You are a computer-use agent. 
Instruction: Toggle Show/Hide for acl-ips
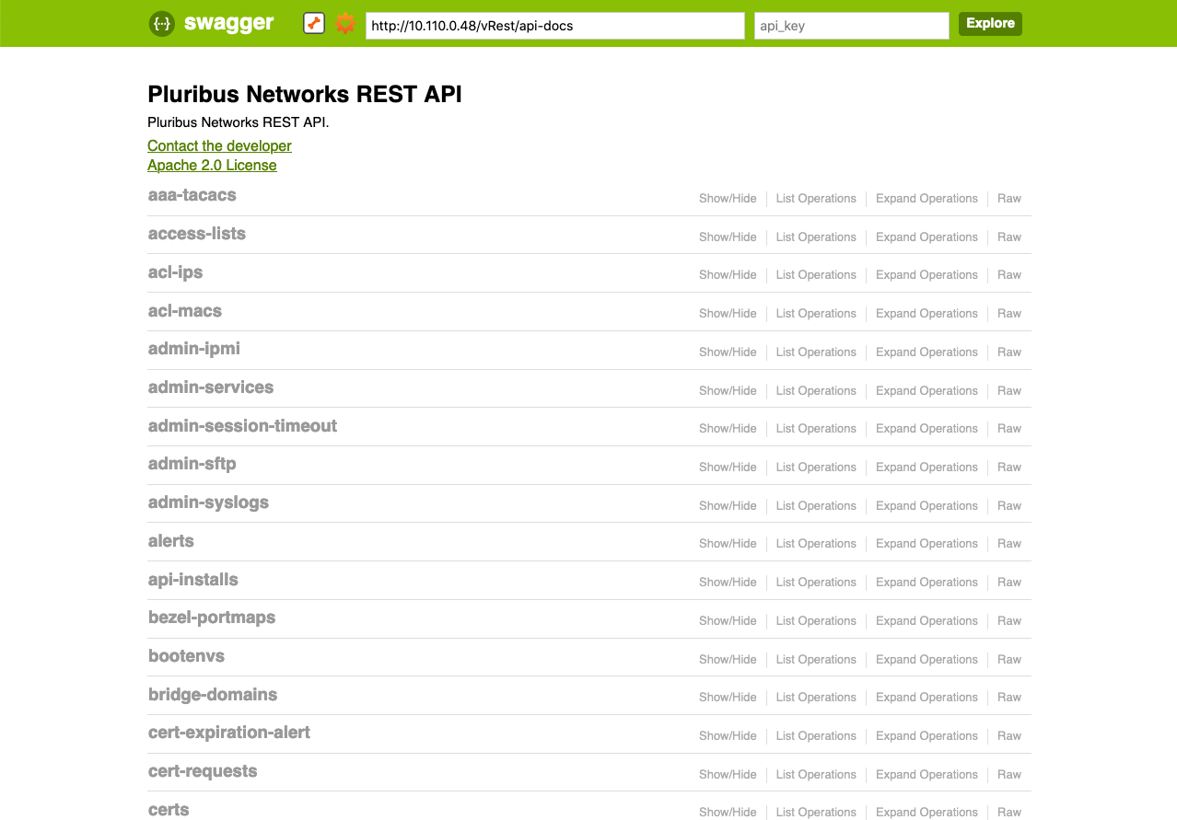pos(728,275)
